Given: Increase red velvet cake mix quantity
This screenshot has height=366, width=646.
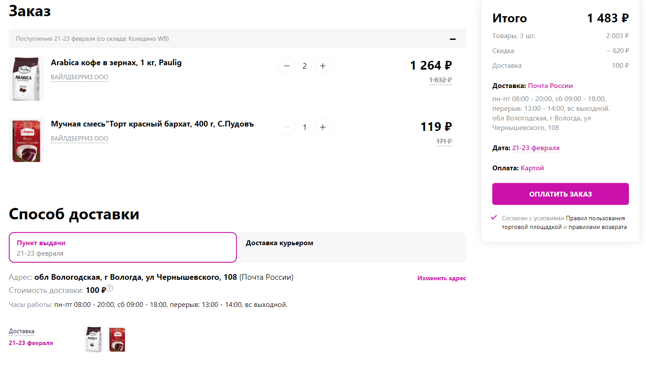Looking at the screenshot, I should pyautogui.click(x=323, y=127).
